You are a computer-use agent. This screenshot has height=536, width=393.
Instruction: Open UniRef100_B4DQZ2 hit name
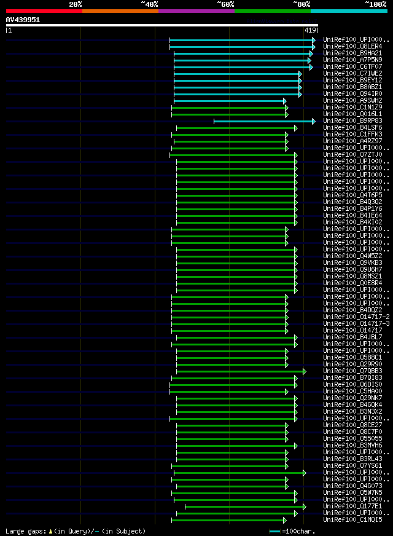pos(352,310)
